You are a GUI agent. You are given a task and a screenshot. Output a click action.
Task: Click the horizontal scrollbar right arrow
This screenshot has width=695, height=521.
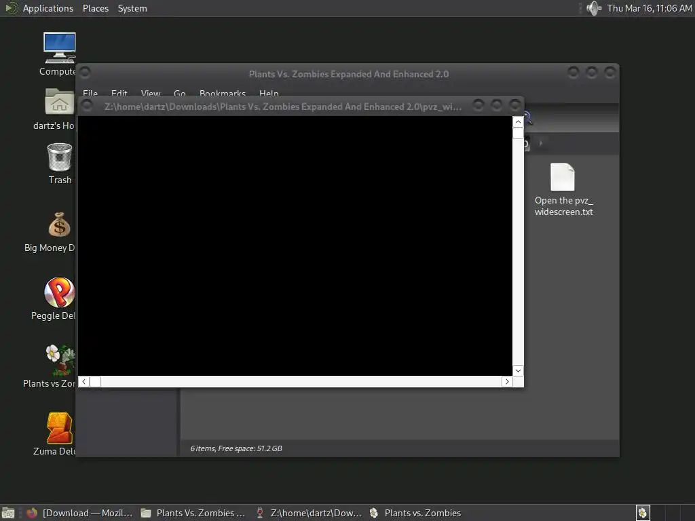click(x=507, y=381)
